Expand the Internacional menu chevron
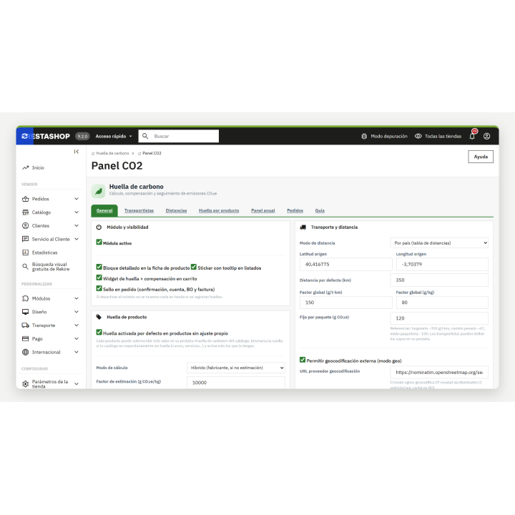Screen dimensions: 515x515 [x=77, y=352]
